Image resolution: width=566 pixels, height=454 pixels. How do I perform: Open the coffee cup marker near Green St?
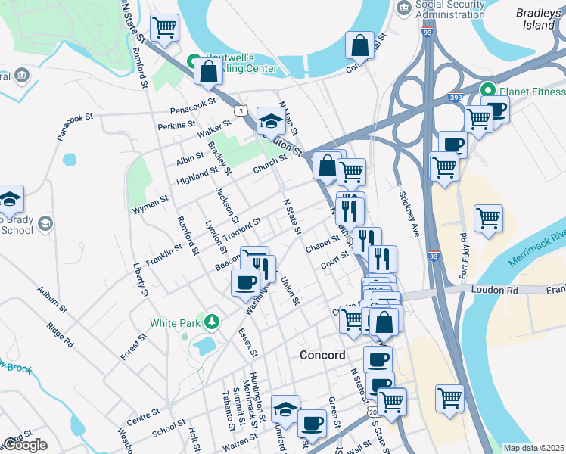[312, 424]
